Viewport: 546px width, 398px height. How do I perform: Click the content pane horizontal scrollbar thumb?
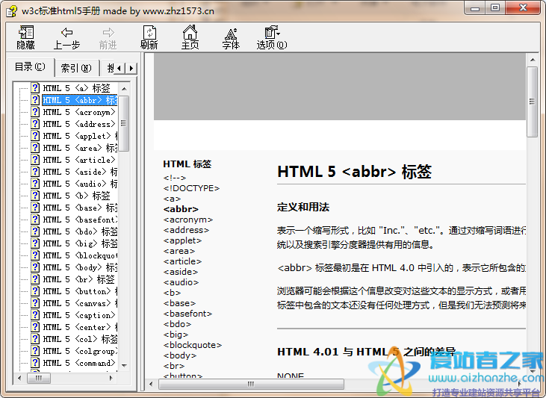pyautogui.click(x=251, y=384)
